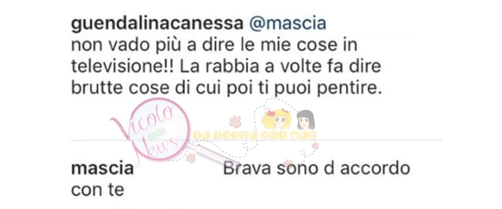
Task: Select the 'Brava sono d accordo' reply text
Action: pyautogui.click(x=316, y=168)
